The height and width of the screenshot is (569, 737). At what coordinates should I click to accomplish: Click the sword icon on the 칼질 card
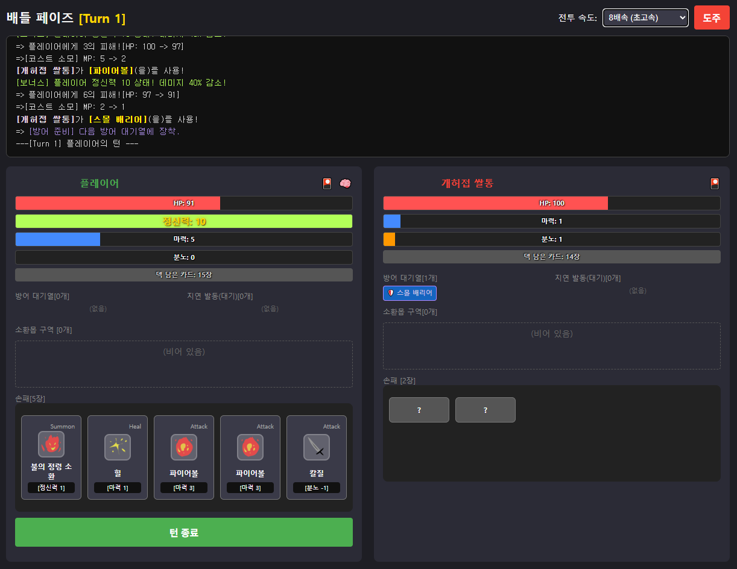[x=317, y=447]
